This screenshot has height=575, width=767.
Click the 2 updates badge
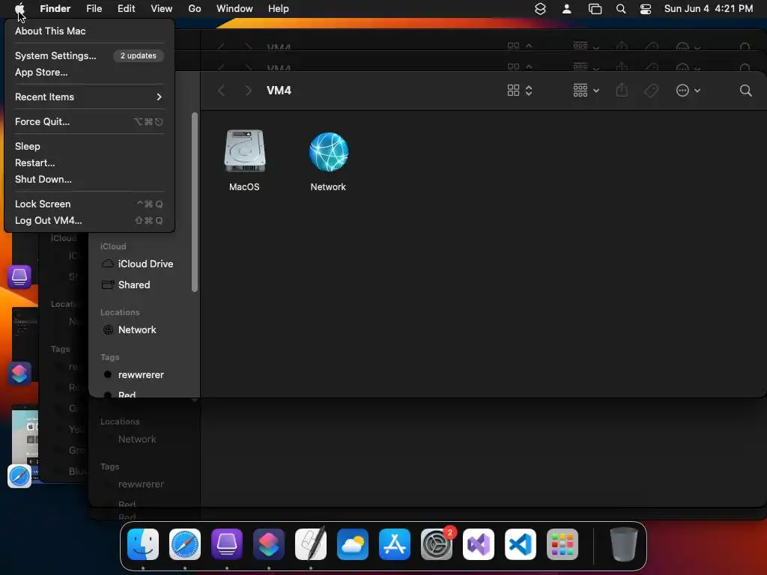click(x=139, y=55)
